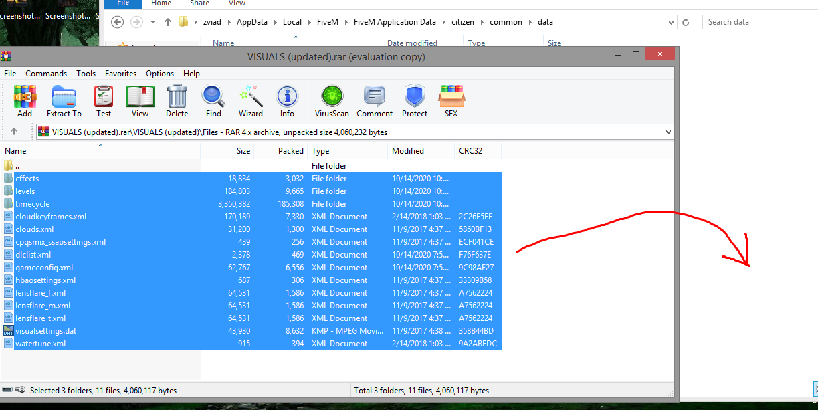Image resolution: width=818 pixels, height=410 pixels.
Task: Click the parent folder '..' entry
Action: point(17,165)
